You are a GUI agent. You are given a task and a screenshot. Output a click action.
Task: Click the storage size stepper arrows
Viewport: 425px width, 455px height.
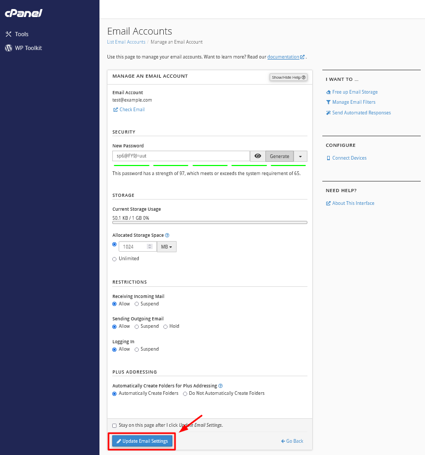(x=149, y=246)
